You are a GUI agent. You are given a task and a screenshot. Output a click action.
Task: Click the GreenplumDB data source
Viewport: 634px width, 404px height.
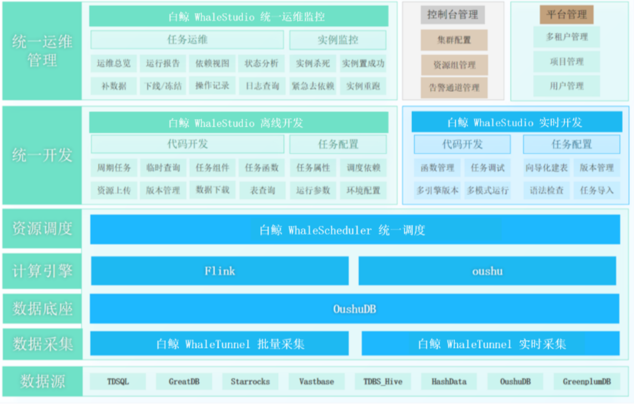(x=586, y=381)
